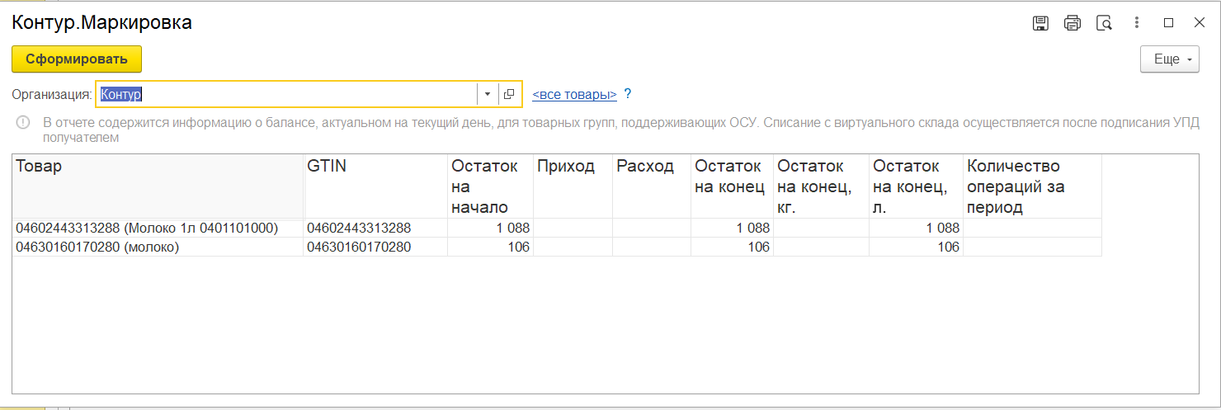The image size is (1221, 410).
Task: Open the Еще dropdown menu
Action: [x=1169, y=59]
